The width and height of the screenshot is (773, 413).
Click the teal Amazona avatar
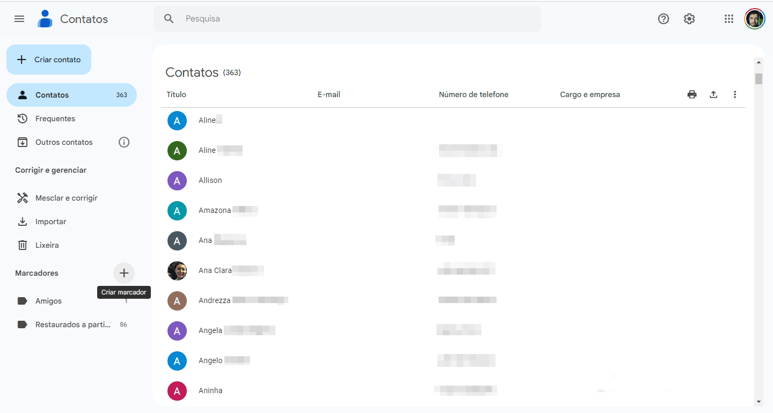click(x=177, y=211)
